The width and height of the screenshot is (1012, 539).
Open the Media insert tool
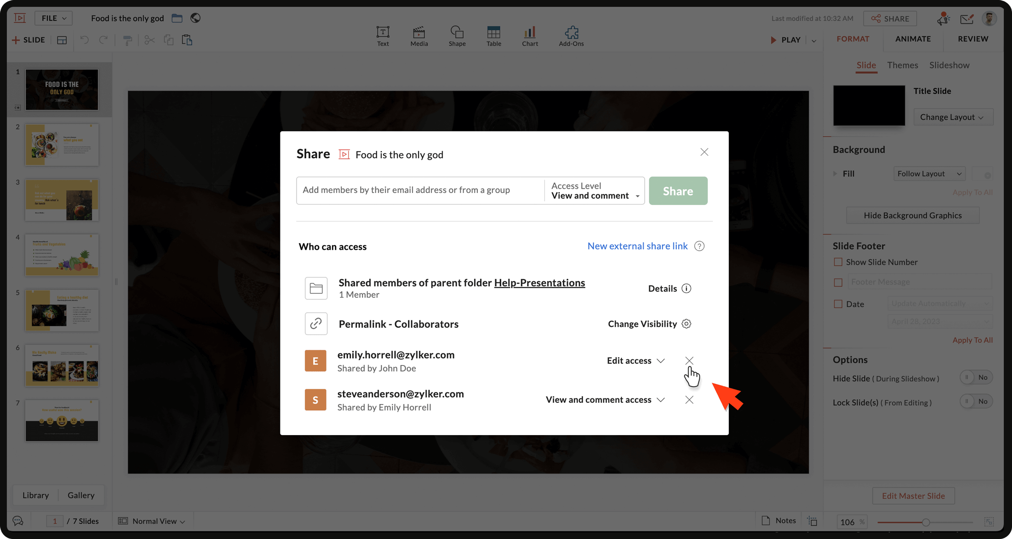tap(419, 36)
